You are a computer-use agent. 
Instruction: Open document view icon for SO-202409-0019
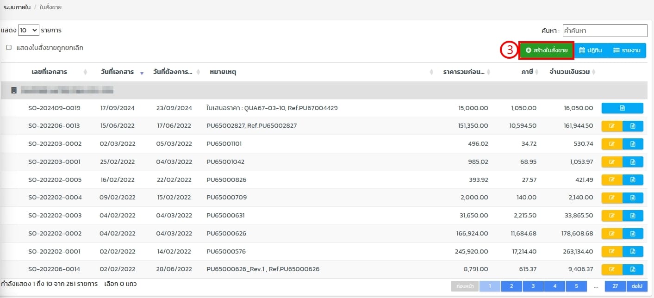pos(622,108)
